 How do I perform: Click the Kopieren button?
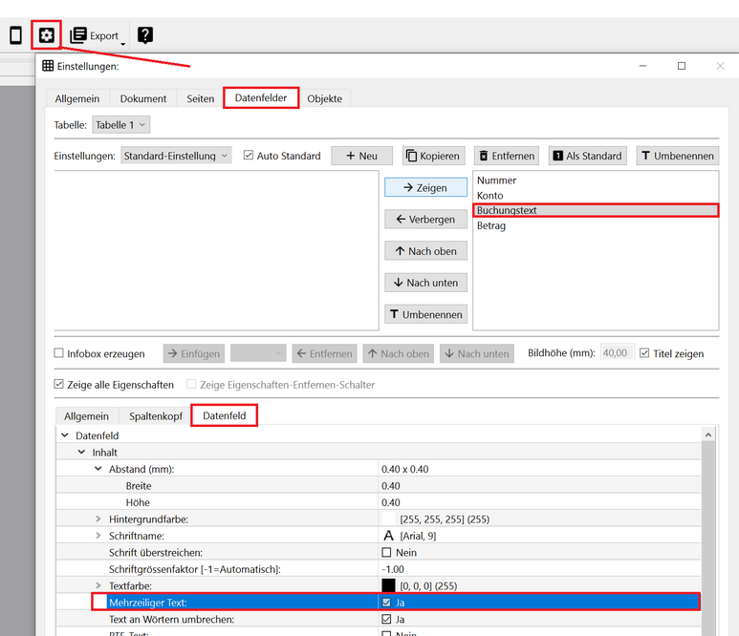click(x=433, y=156)
